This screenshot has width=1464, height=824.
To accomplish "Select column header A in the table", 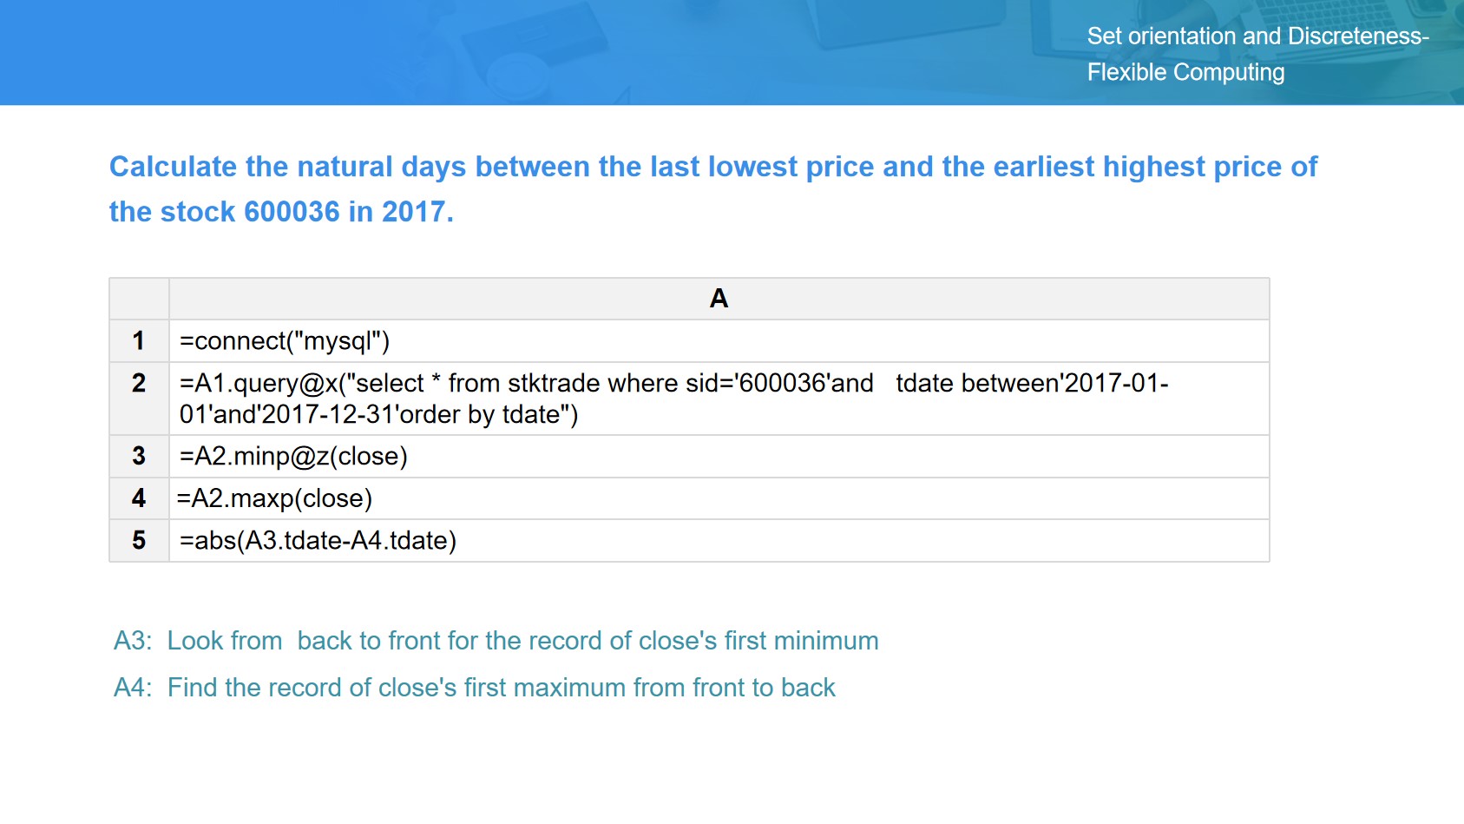I will tap(719, 299).
